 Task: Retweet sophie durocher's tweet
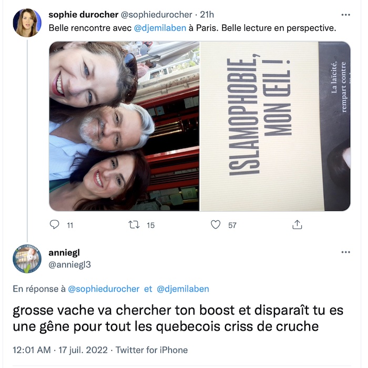pyautogui.click(x=134, y=225)
